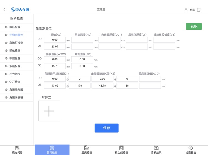Open the 视功能检查 bottom tab

pyautogui.click(x=121, y=150)
